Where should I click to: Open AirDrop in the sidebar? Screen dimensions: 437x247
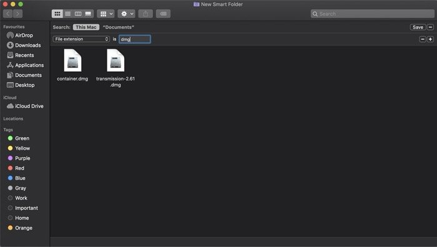click(x=24, y=36)
